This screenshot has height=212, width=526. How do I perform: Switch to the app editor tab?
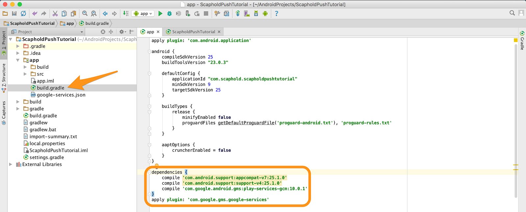[x=150, y=32]
